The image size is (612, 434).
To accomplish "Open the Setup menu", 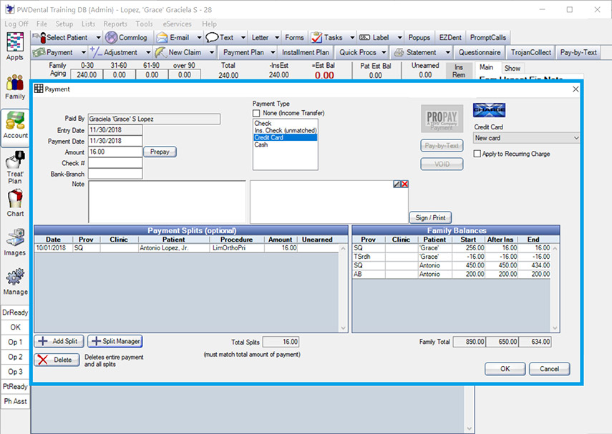I will pos(64,24).
